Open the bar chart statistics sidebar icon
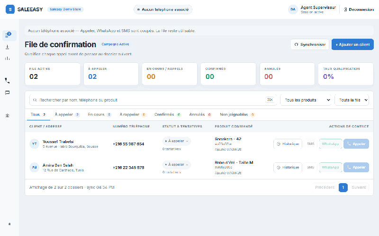Viewport: 379px width, 236px height. click(8, 58)
